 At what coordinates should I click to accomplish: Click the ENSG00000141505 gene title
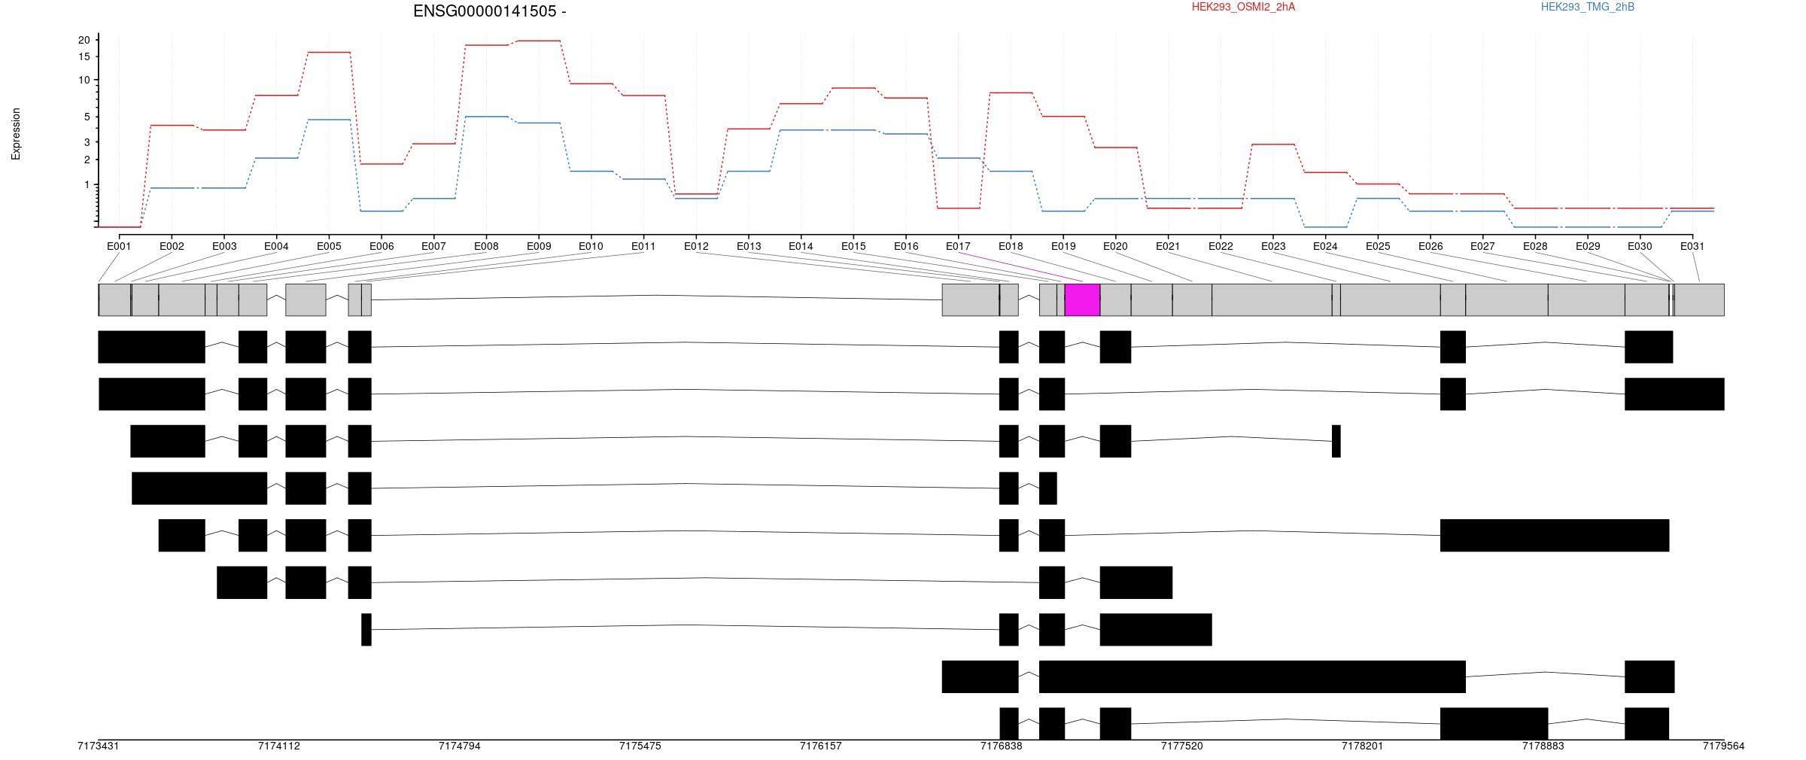point(490,11)
